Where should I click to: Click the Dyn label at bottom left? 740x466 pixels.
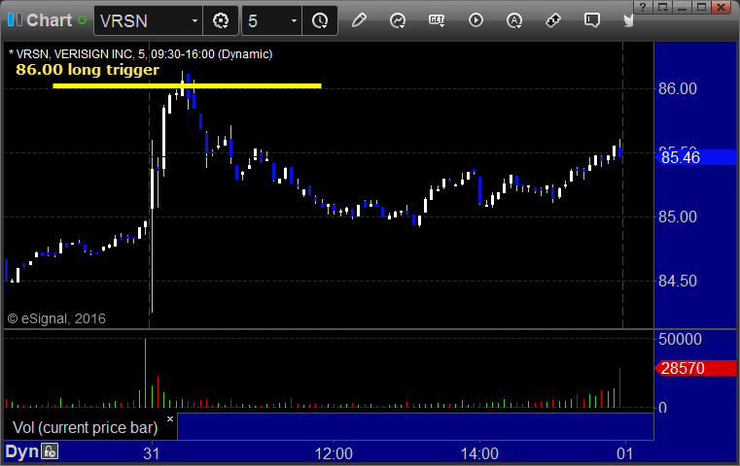tap(21, 451)
